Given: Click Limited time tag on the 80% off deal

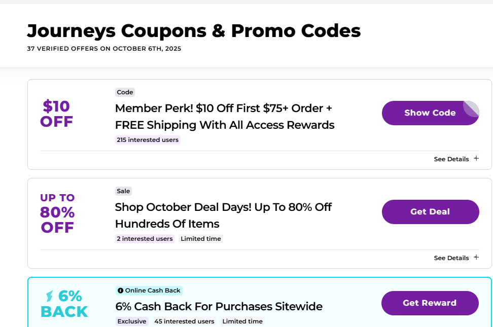Looking at the screenshot, I should point(201,239).
